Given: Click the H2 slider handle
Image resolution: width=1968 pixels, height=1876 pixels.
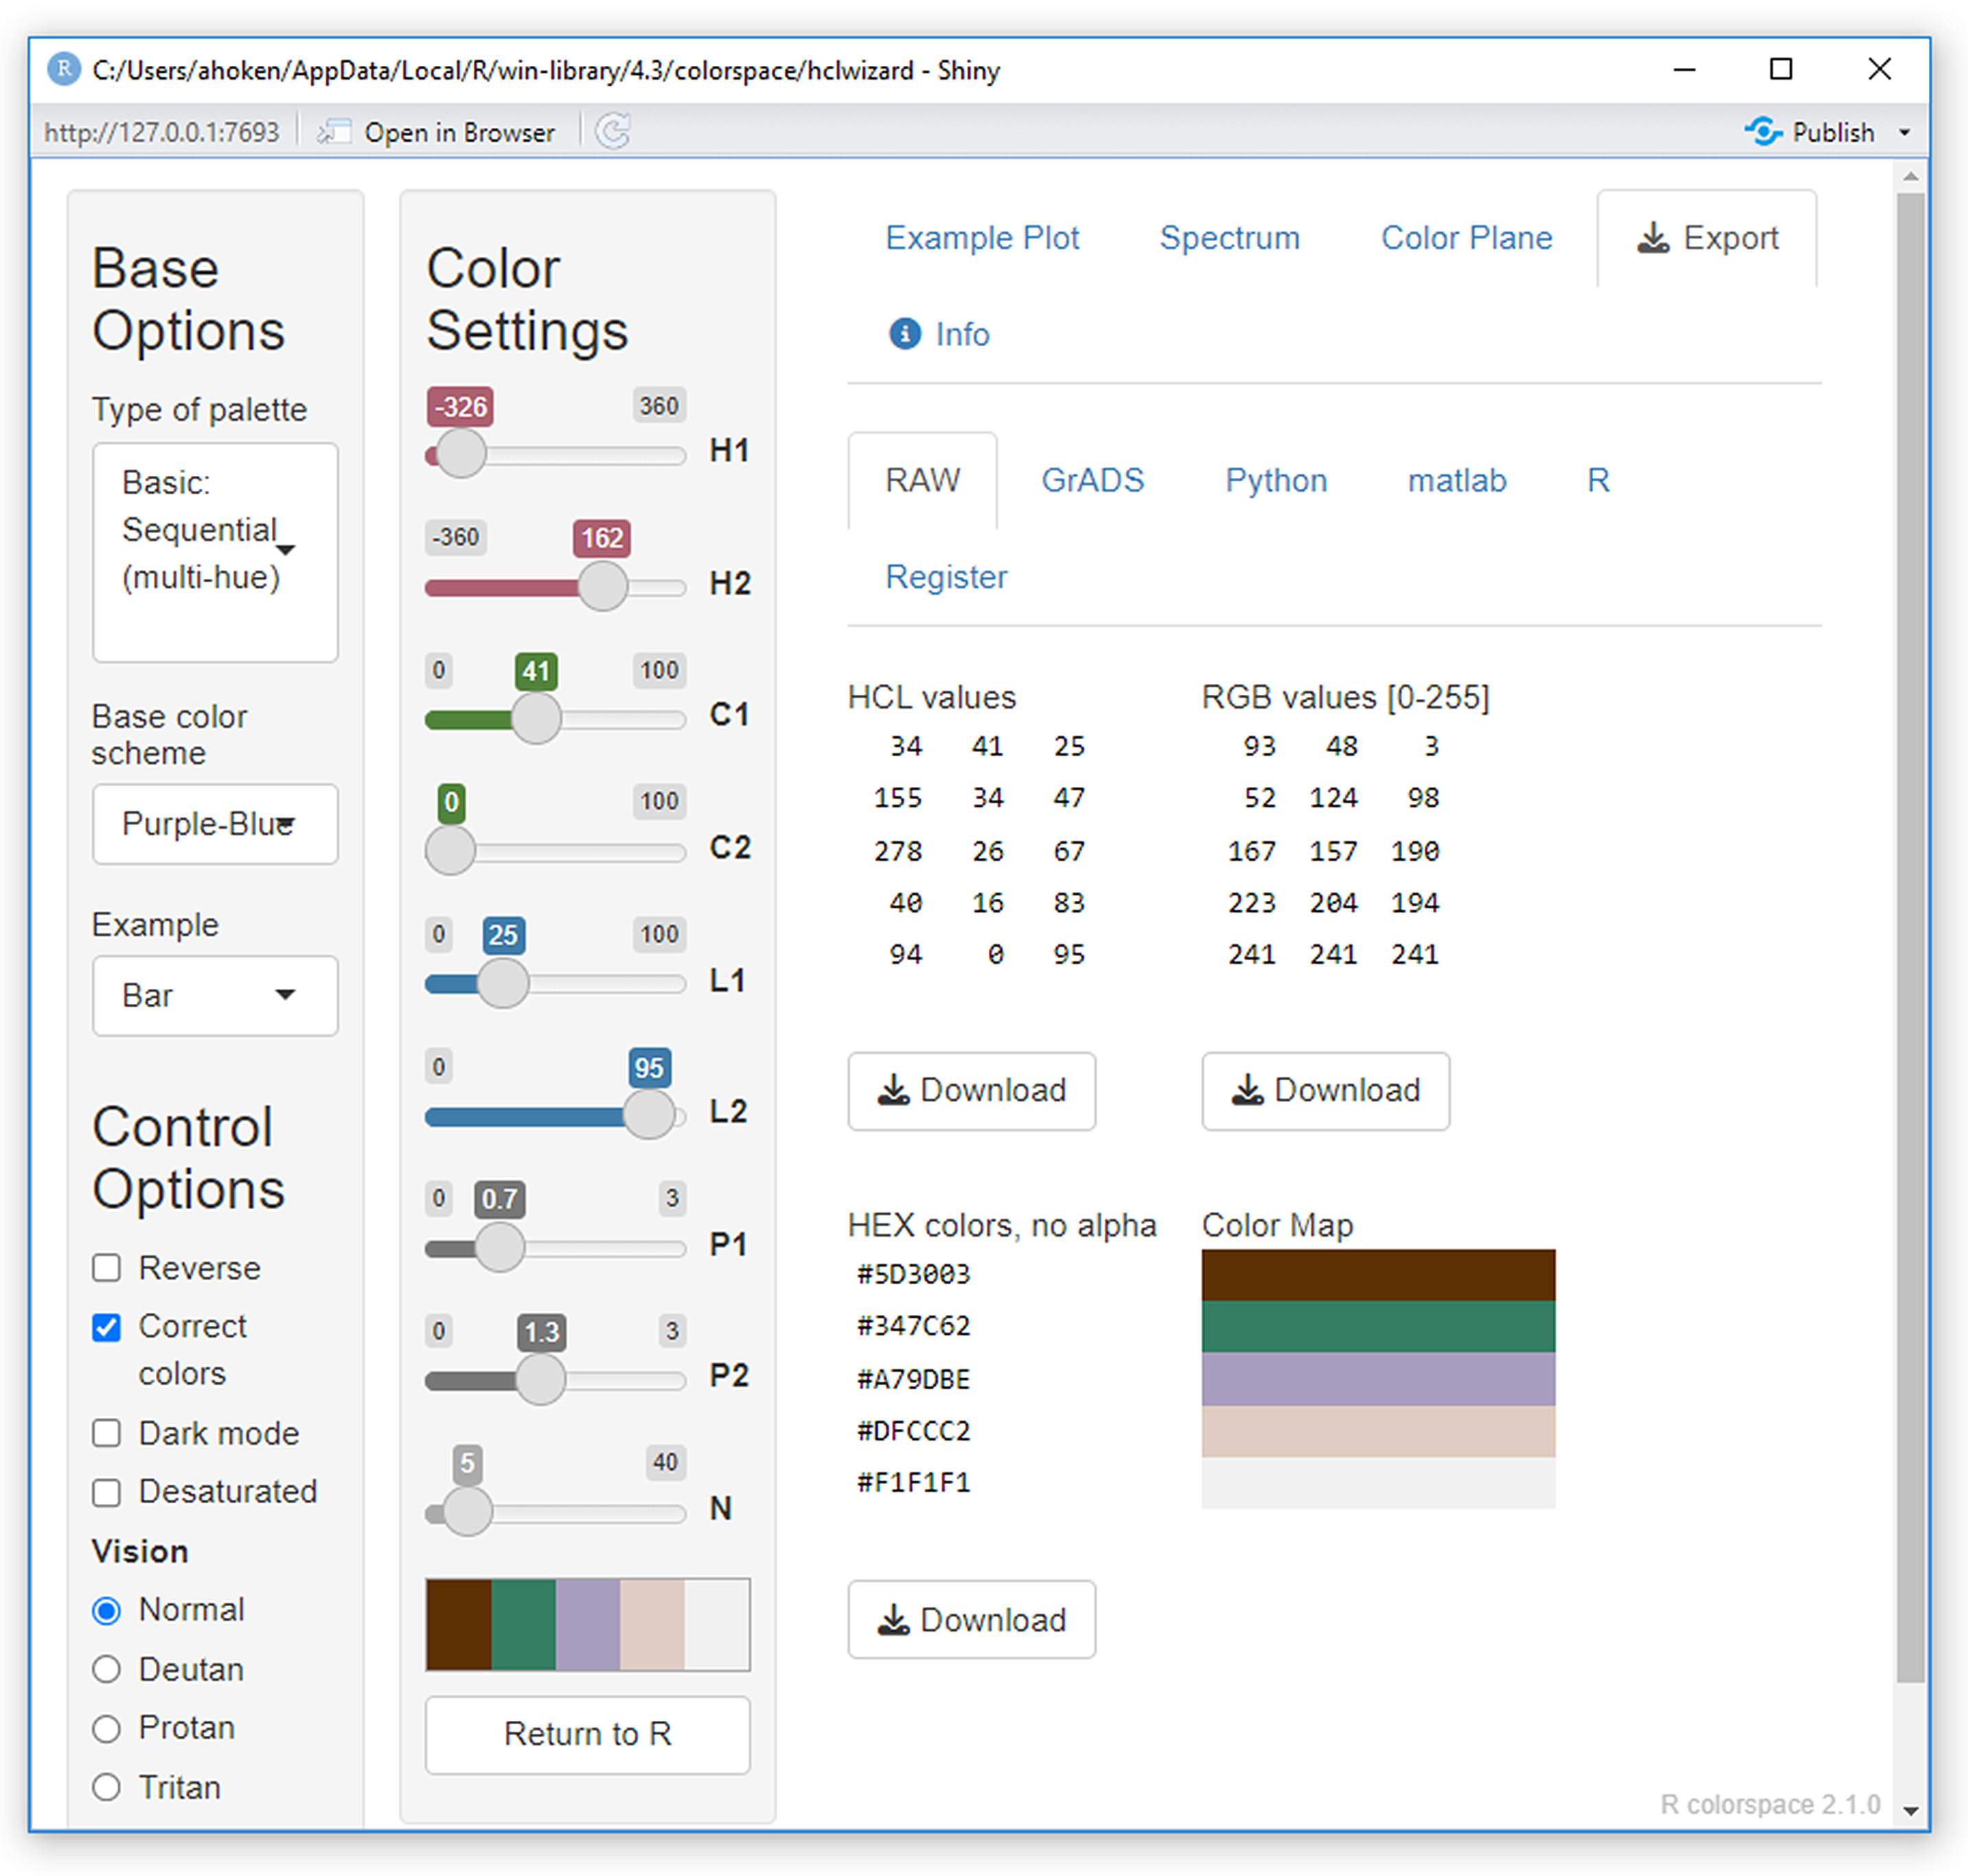Looking at the screenshot, I should click(603, 586).
